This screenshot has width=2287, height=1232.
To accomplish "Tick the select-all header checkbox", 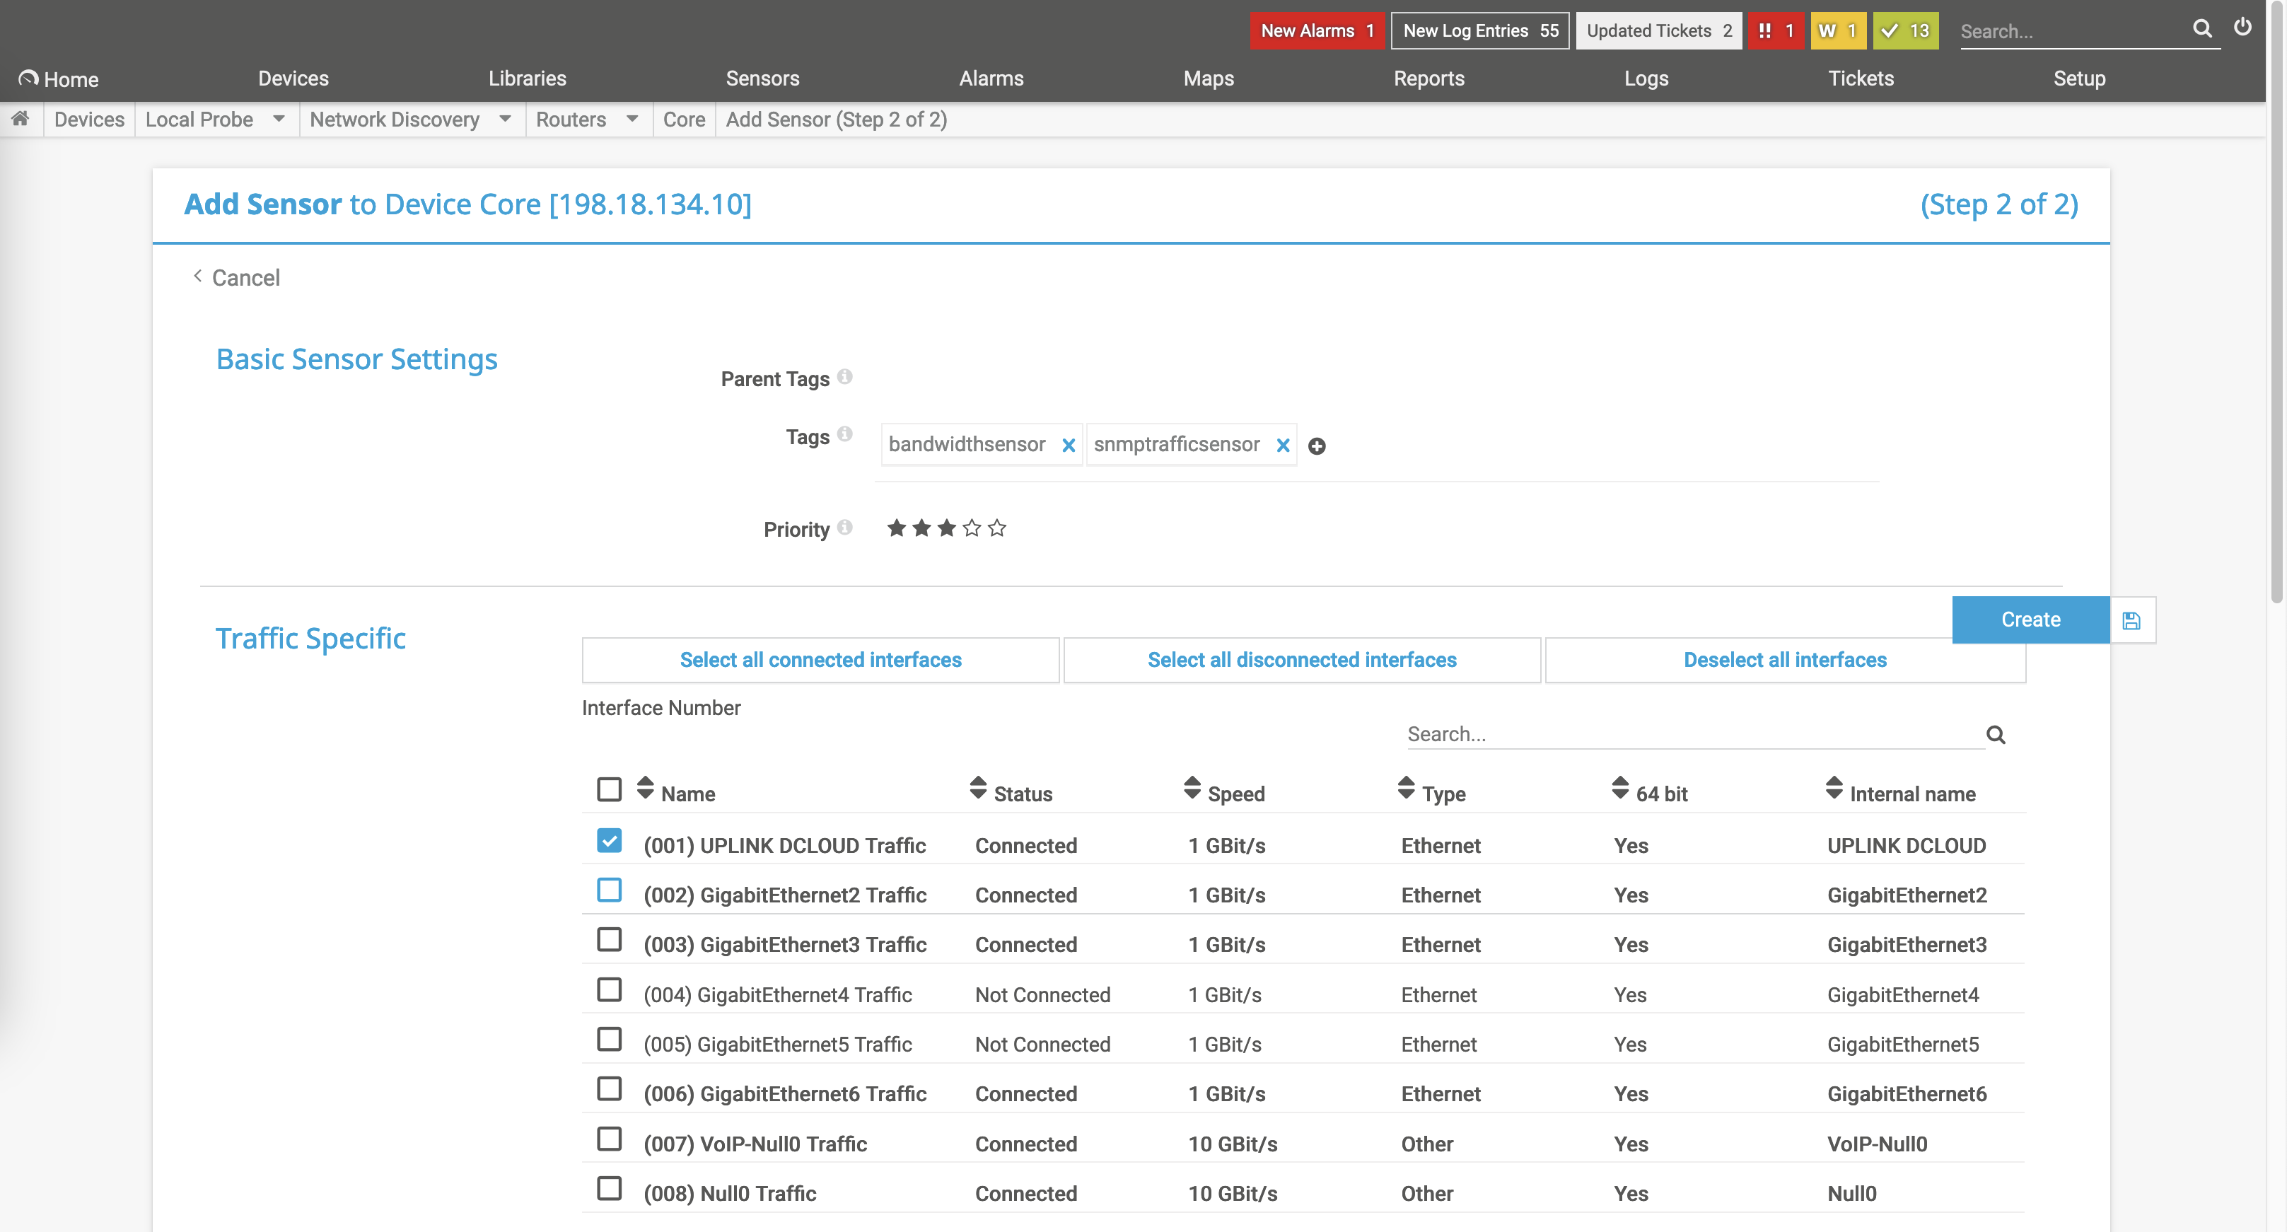I will [x=609, y=789].
